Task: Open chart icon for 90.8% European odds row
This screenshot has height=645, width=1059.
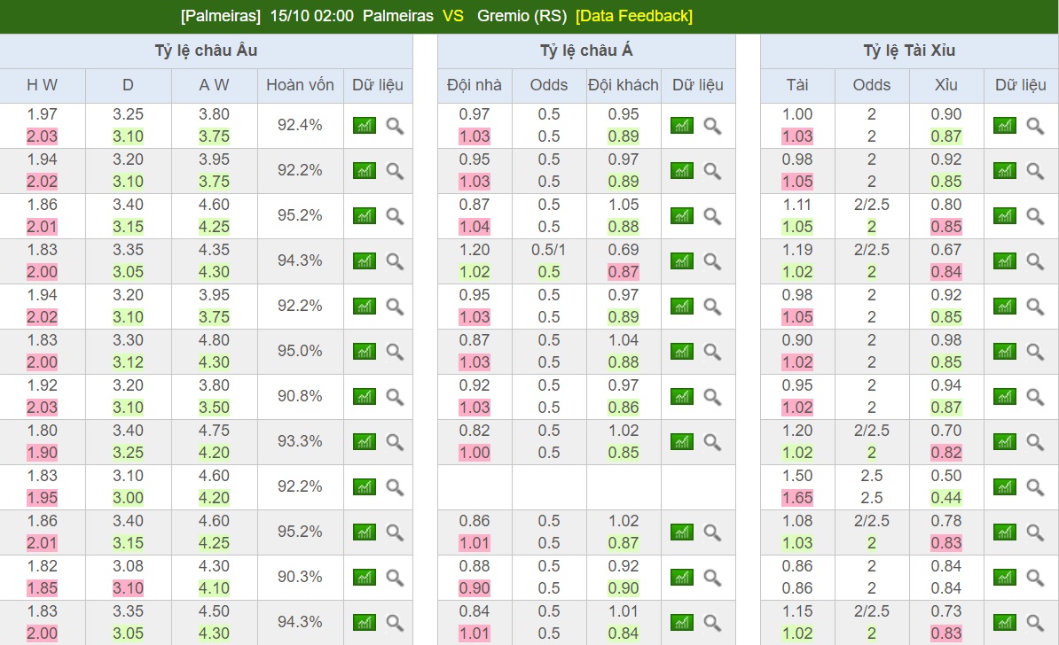Action: point(364,397)
